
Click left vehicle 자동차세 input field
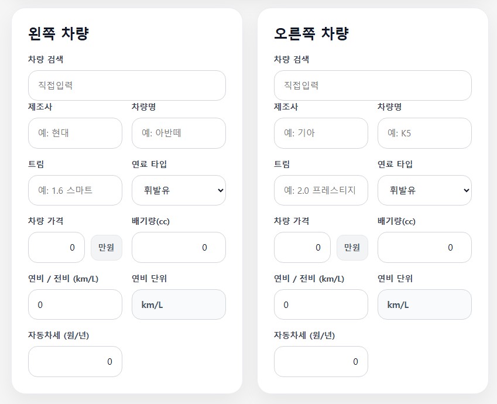[x=75, y=362]
